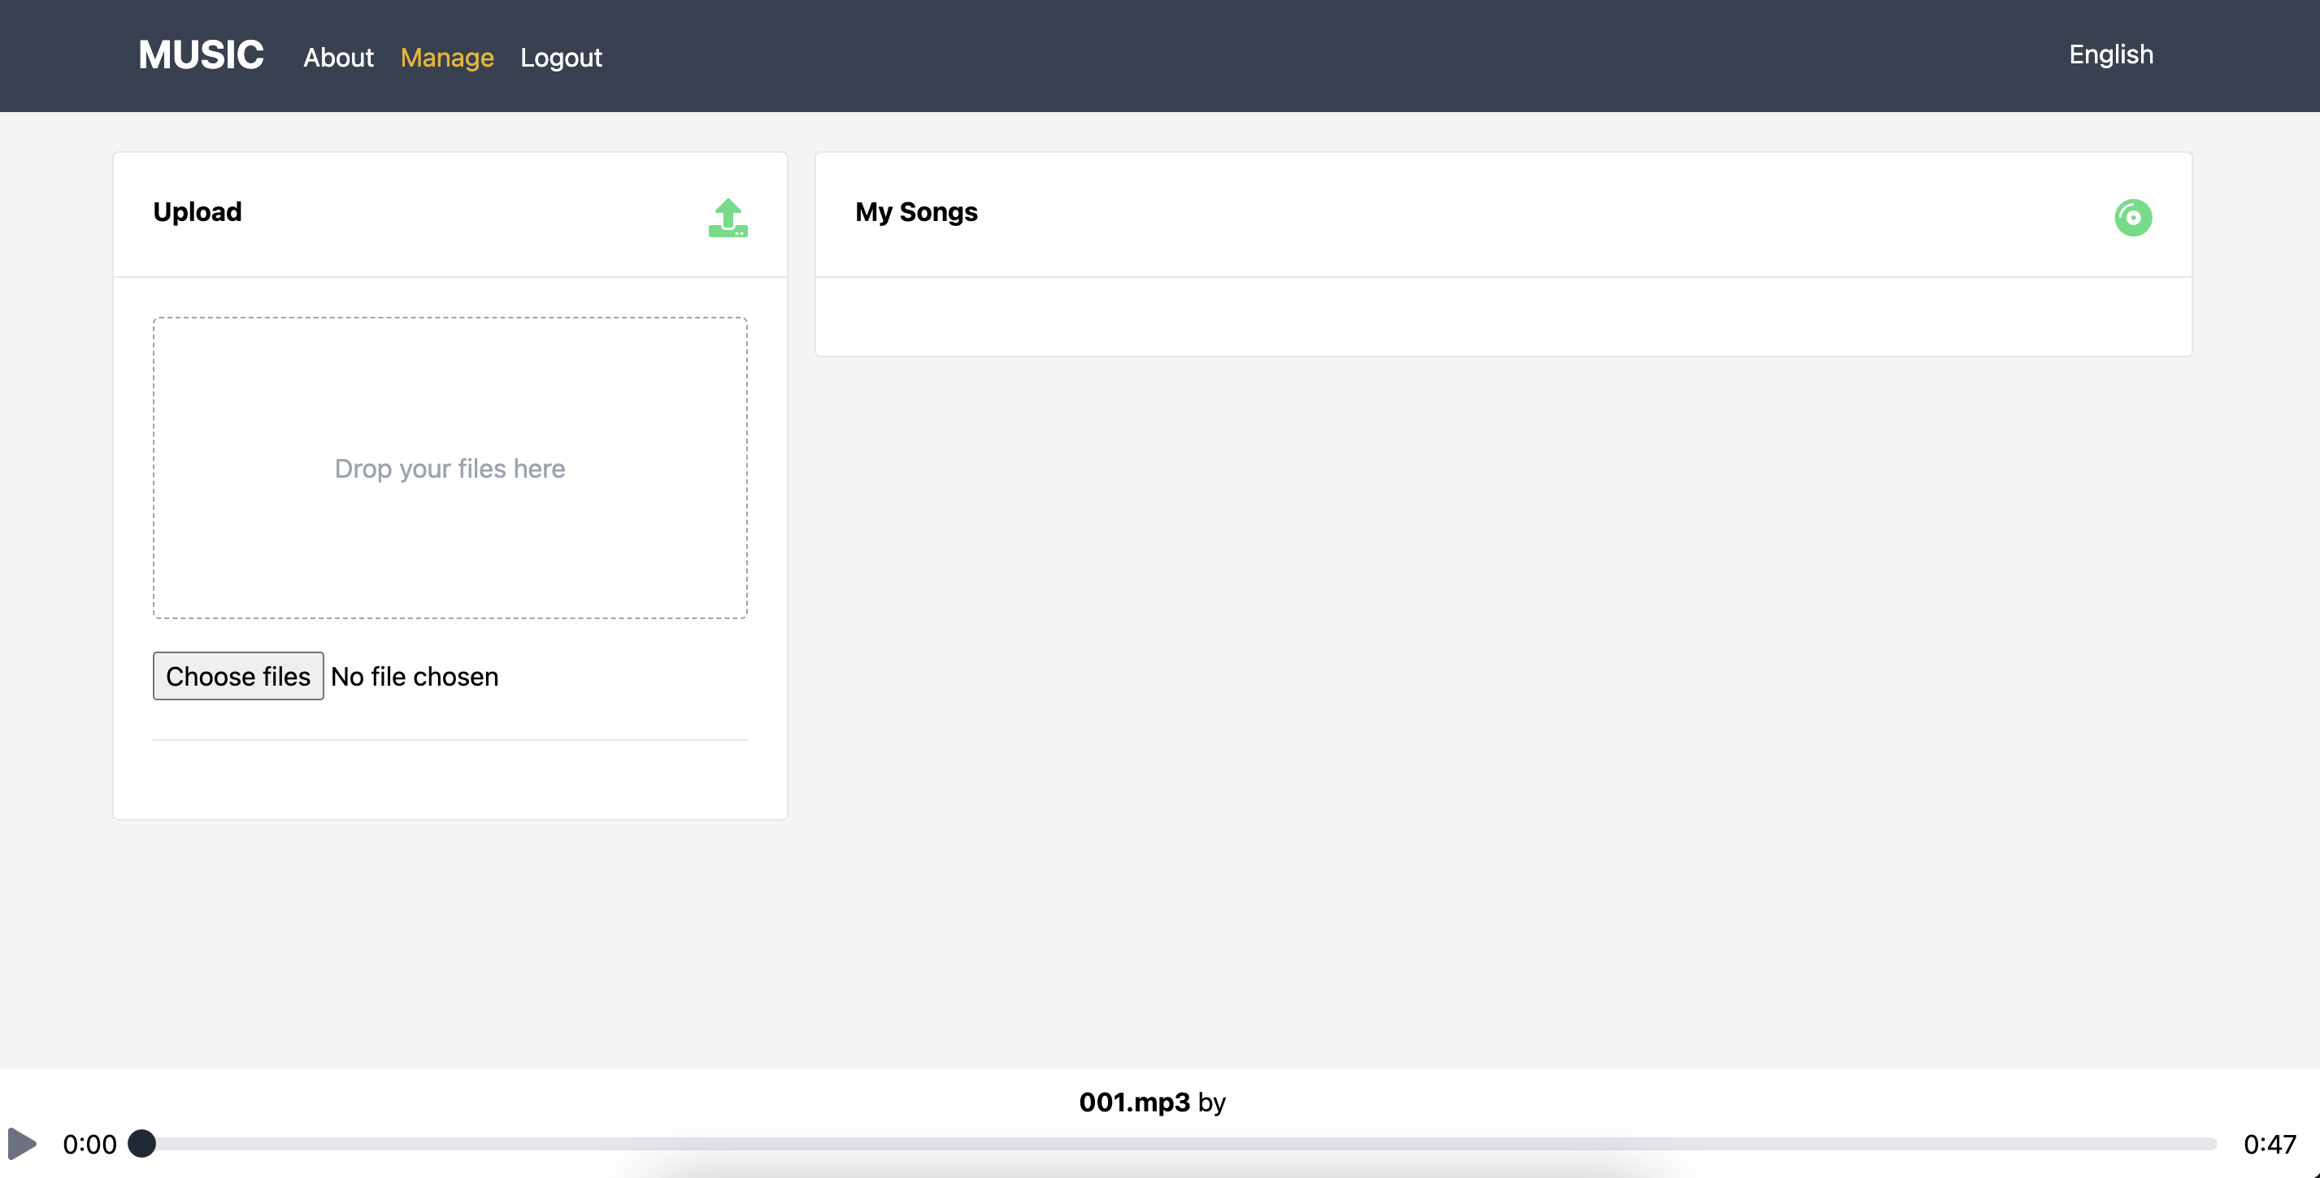
Task: Click the MUSIC logo in the header
Action: (201, 56)
